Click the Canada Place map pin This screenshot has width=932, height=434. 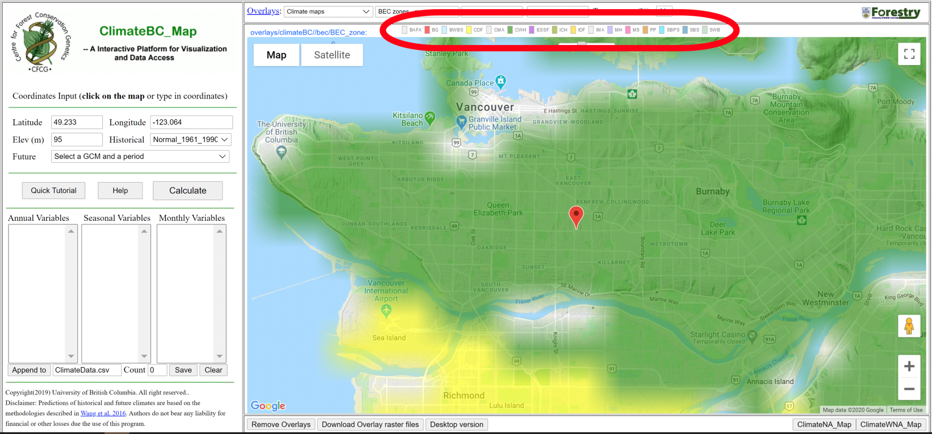tap(501, 82)
